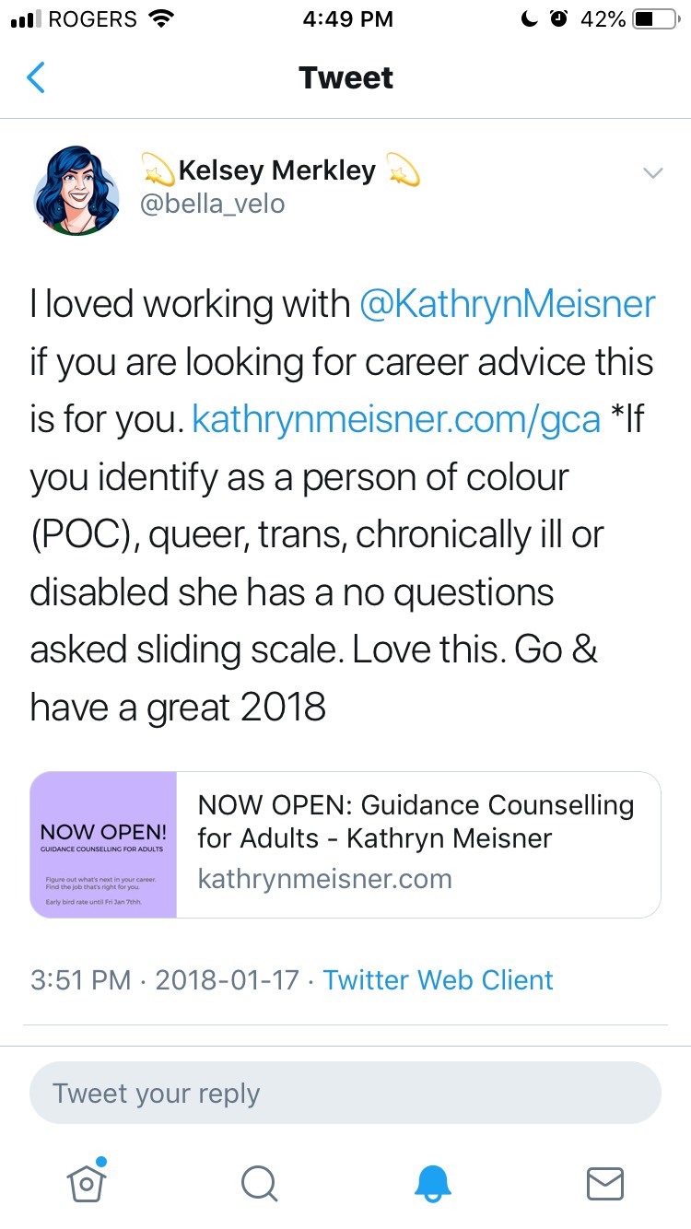Image resolution: width=691 pixels, height=1229 pixels.
Task: Open the tweet options chevron menu
Action: click(652, 173)
